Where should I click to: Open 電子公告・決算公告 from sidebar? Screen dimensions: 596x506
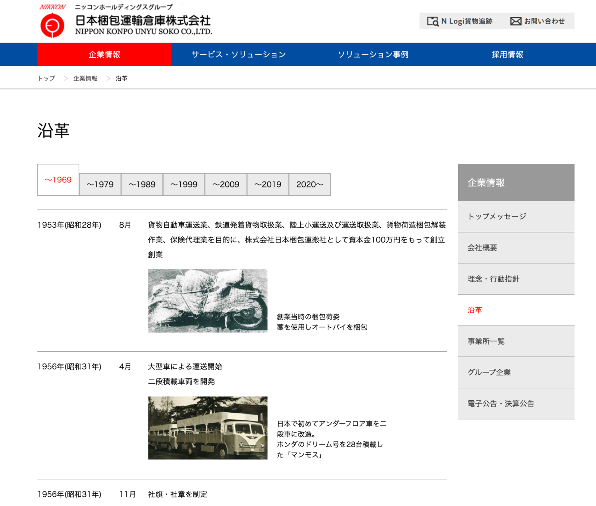(501, 403)
